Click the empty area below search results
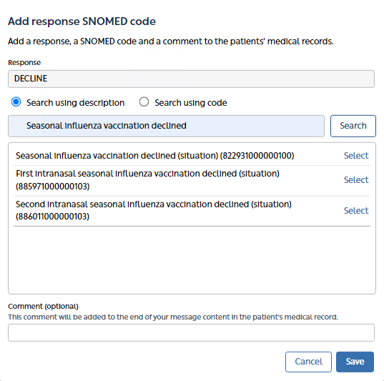Screen dimensions: 384x381 click(x=192, y=259)
